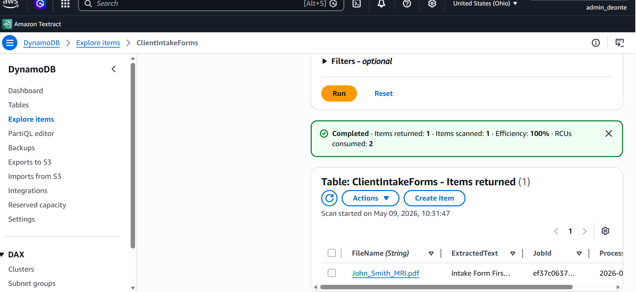Open PartiQL editor in the sidebar
The height and width of the screenshot is (292, 636).
31,134
